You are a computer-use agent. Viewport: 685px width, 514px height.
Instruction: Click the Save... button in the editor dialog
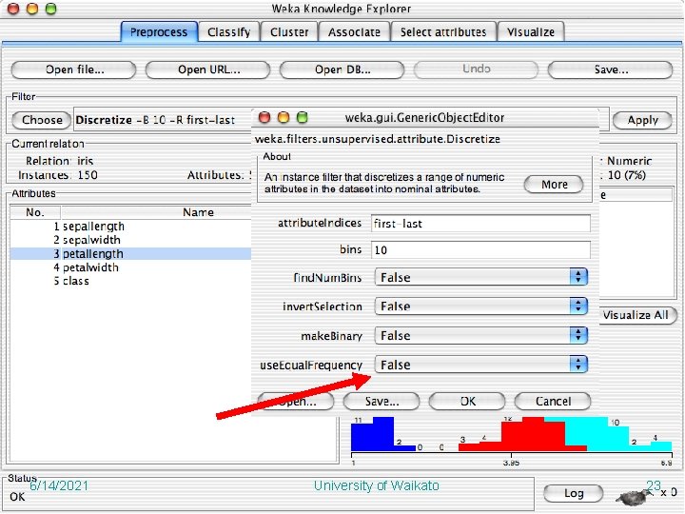tap(382, 402)
